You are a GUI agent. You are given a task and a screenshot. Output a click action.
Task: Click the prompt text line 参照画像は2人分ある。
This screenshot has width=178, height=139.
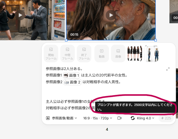pyautogui.click(x=64, y=69)
